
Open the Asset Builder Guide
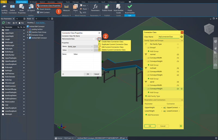(x=119, y=9)
